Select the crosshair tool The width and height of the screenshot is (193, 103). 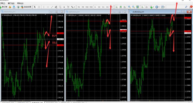coord(39,7)
